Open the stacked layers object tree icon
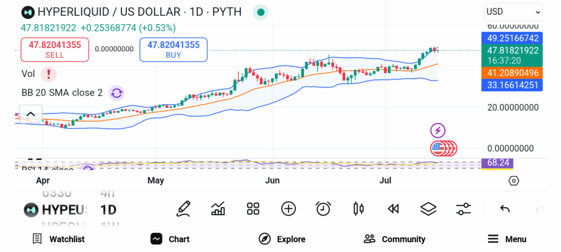This screenshot has width=561, height=252. 428,209
